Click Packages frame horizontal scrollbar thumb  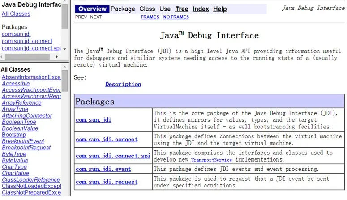[27, 57]
